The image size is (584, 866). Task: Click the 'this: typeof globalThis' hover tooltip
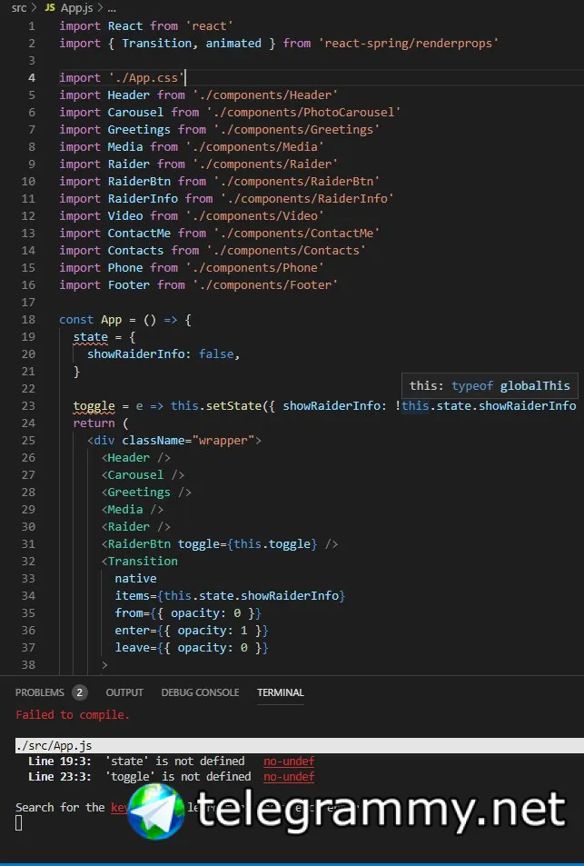coord(490,385)
